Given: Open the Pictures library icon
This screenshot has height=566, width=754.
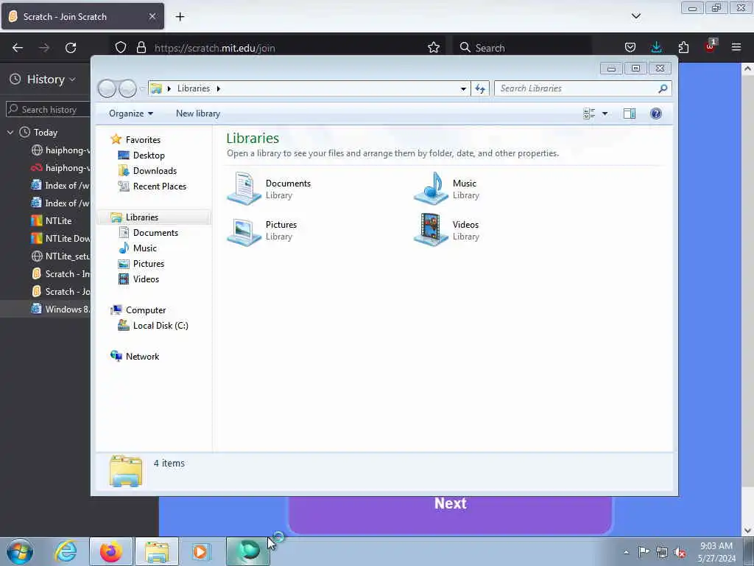Looking at the screenshot, I should (x=244, y=231).
